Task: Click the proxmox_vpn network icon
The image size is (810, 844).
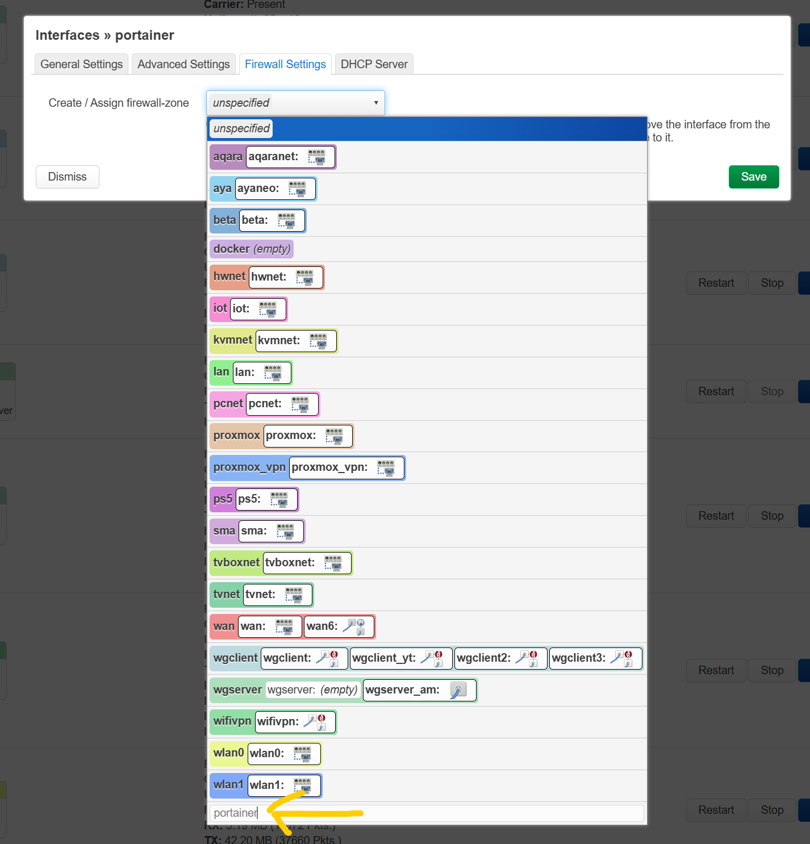Action: pos(386,467)
